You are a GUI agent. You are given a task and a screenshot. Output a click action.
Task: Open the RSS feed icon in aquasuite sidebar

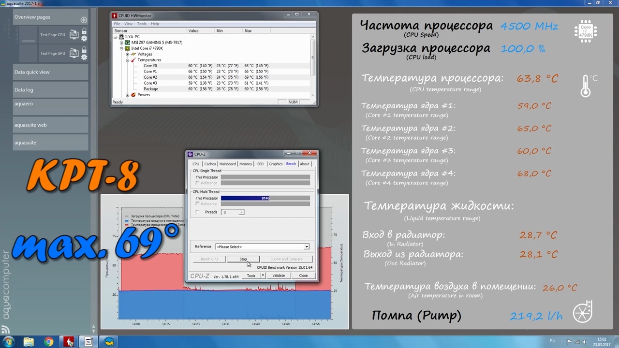click(x=5, y=330)
